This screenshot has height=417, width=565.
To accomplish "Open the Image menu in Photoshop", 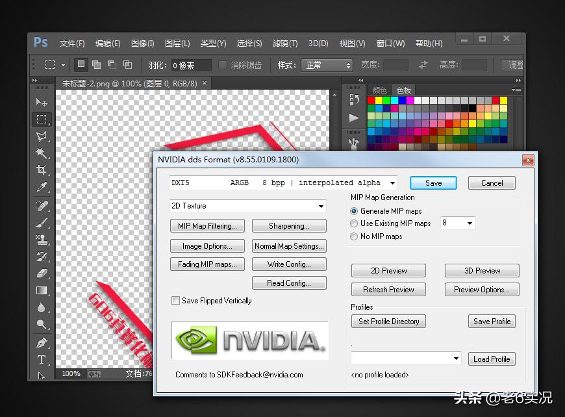I will (x=143, y=44).
